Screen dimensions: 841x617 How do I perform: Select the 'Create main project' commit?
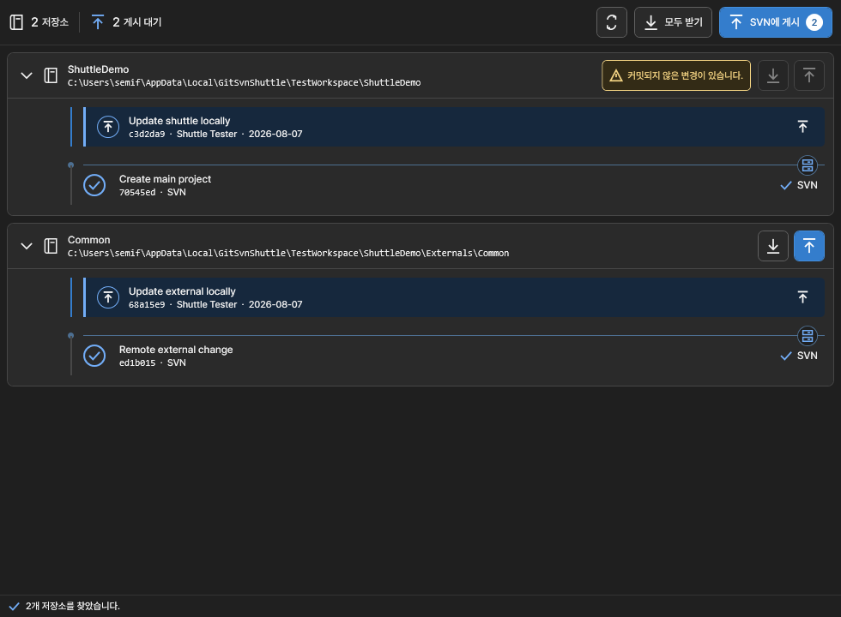pyautogui.click(x=454, y=185)
